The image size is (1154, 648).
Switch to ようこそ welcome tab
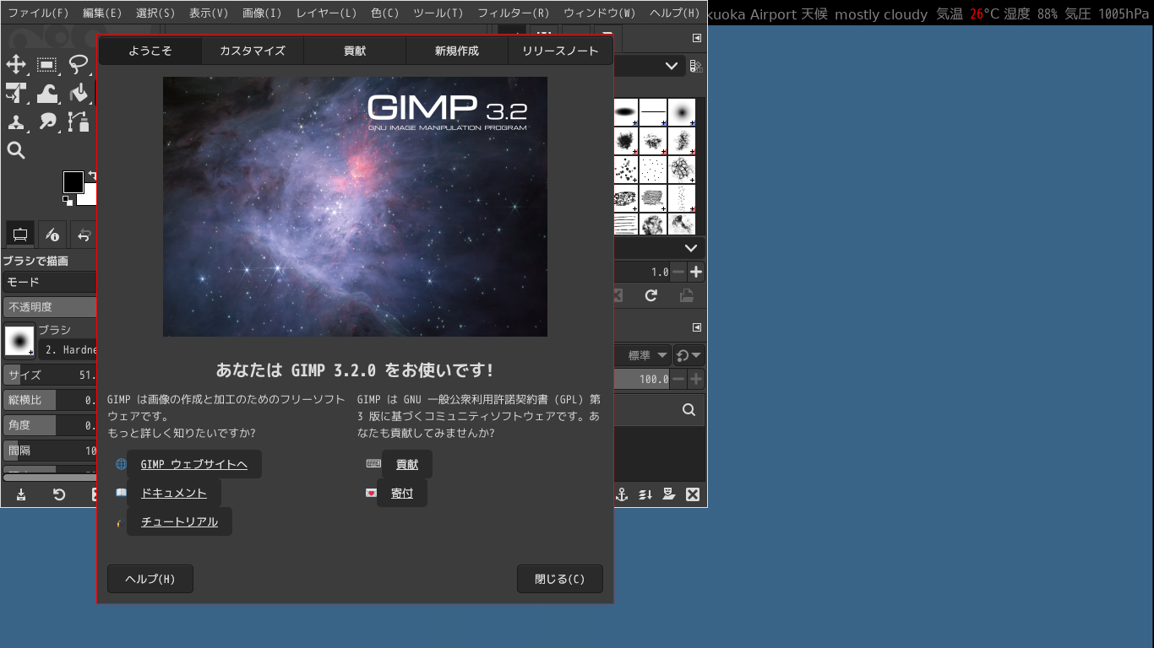(150, 51)
